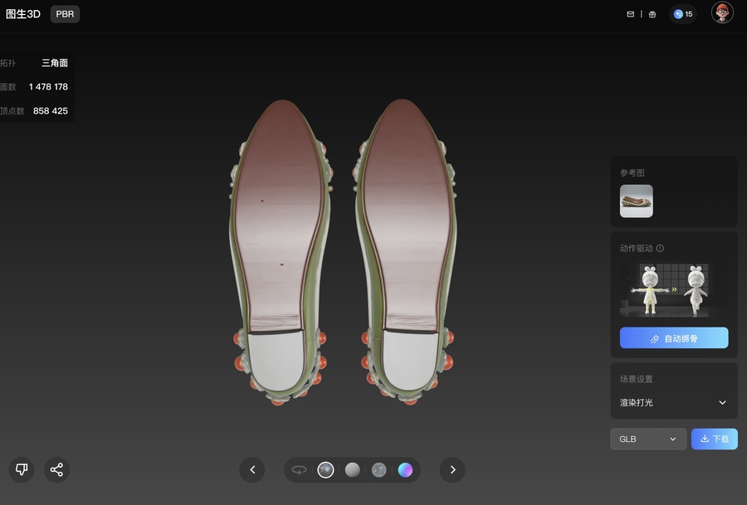747x505 pixels.
Task: Click the user avatar profile picture
Action: tap(722, 13)
